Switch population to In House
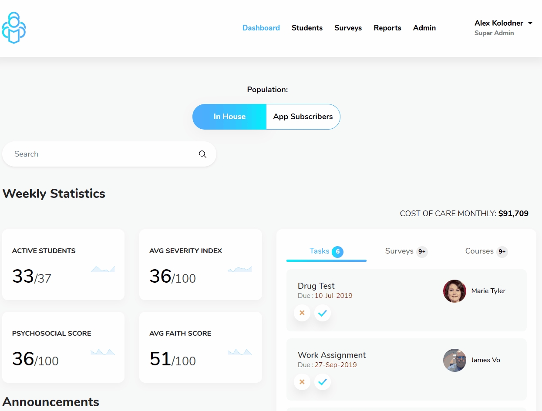 click(x=229, y=117)
